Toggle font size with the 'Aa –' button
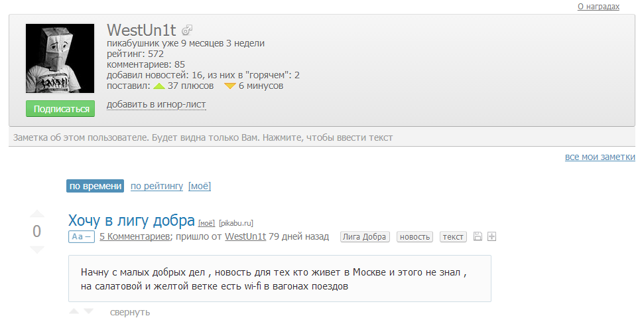642x324 pixels. (x=82, y=236)
